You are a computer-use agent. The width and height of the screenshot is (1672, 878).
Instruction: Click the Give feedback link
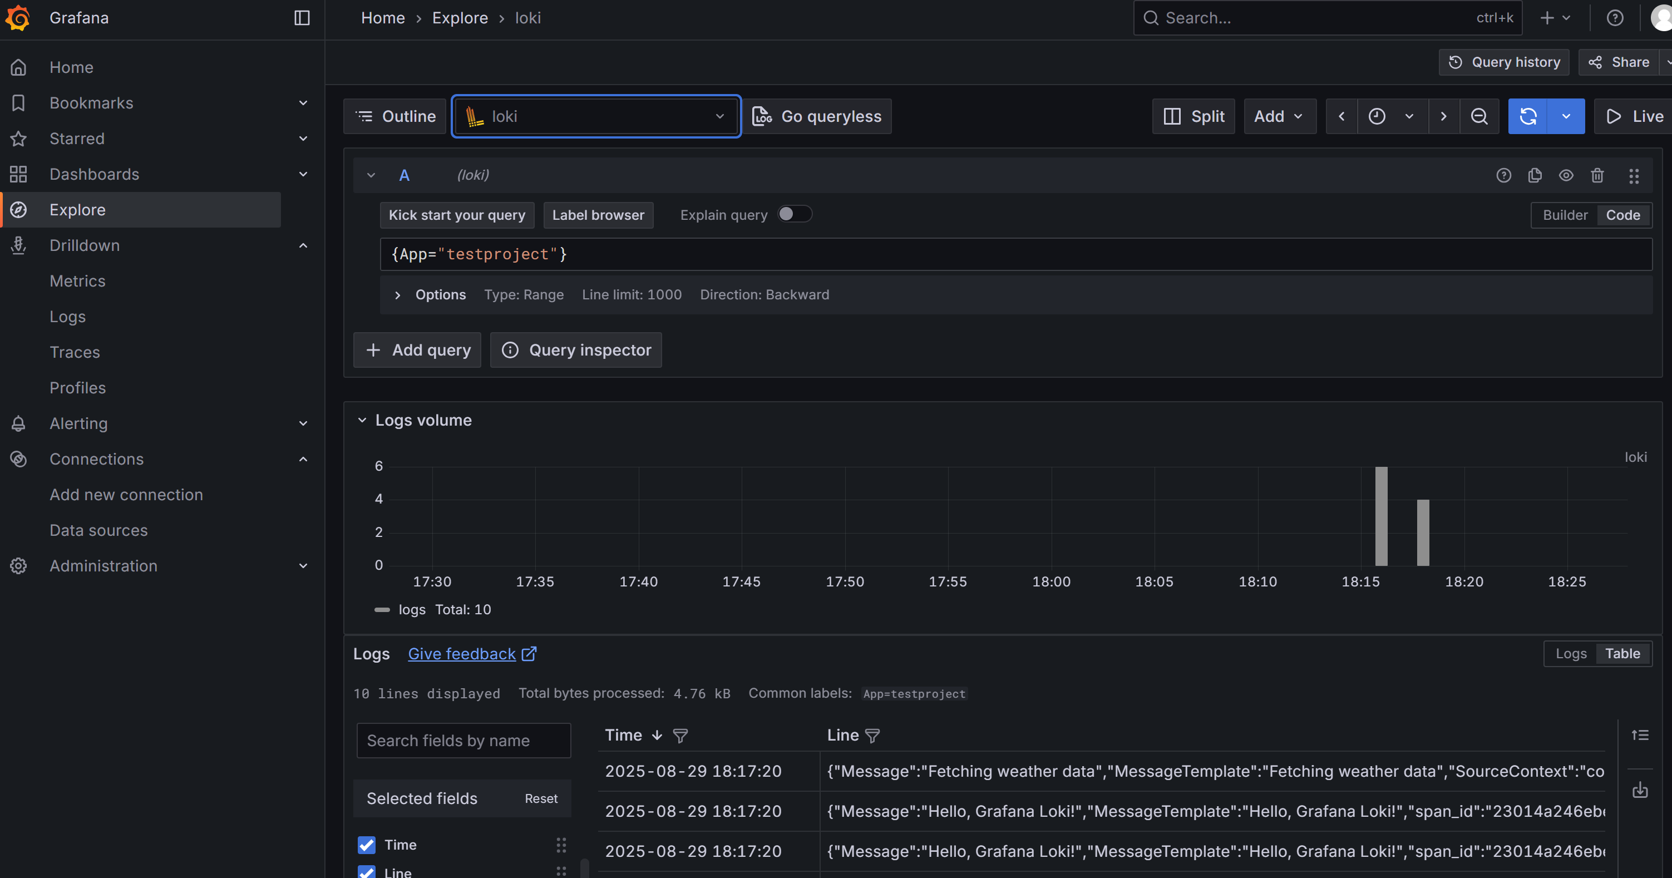[x=472, y=653]
